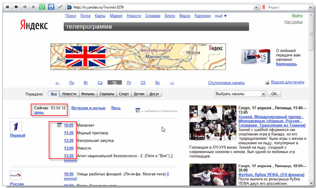Select the Новости program filter

click(x=69, y=94)
